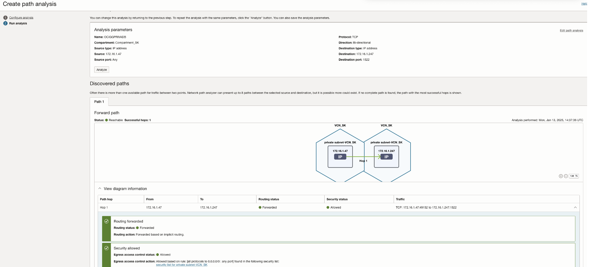Click the Analysis parameters heading
The width and height of the screenshot is (590, 267).
[113, 30]
